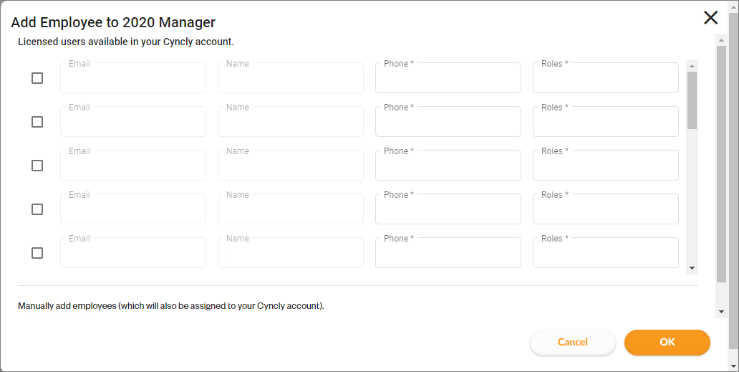Click the Phone field in the fourth row
This screenshot has width=739, height=372.
click(x=448, y=209)
